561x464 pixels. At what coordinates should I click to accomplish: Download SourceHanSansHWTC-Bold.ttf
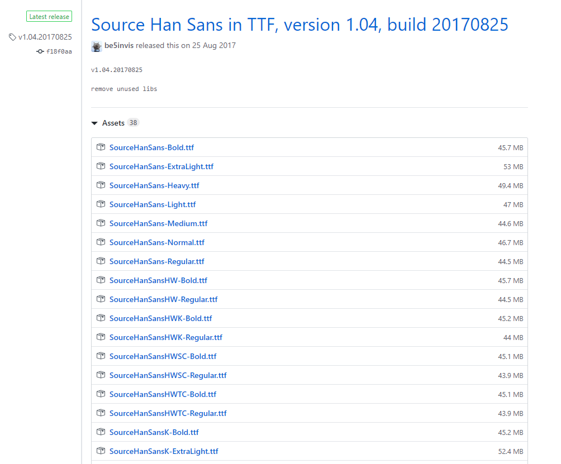tap(163, 394)
